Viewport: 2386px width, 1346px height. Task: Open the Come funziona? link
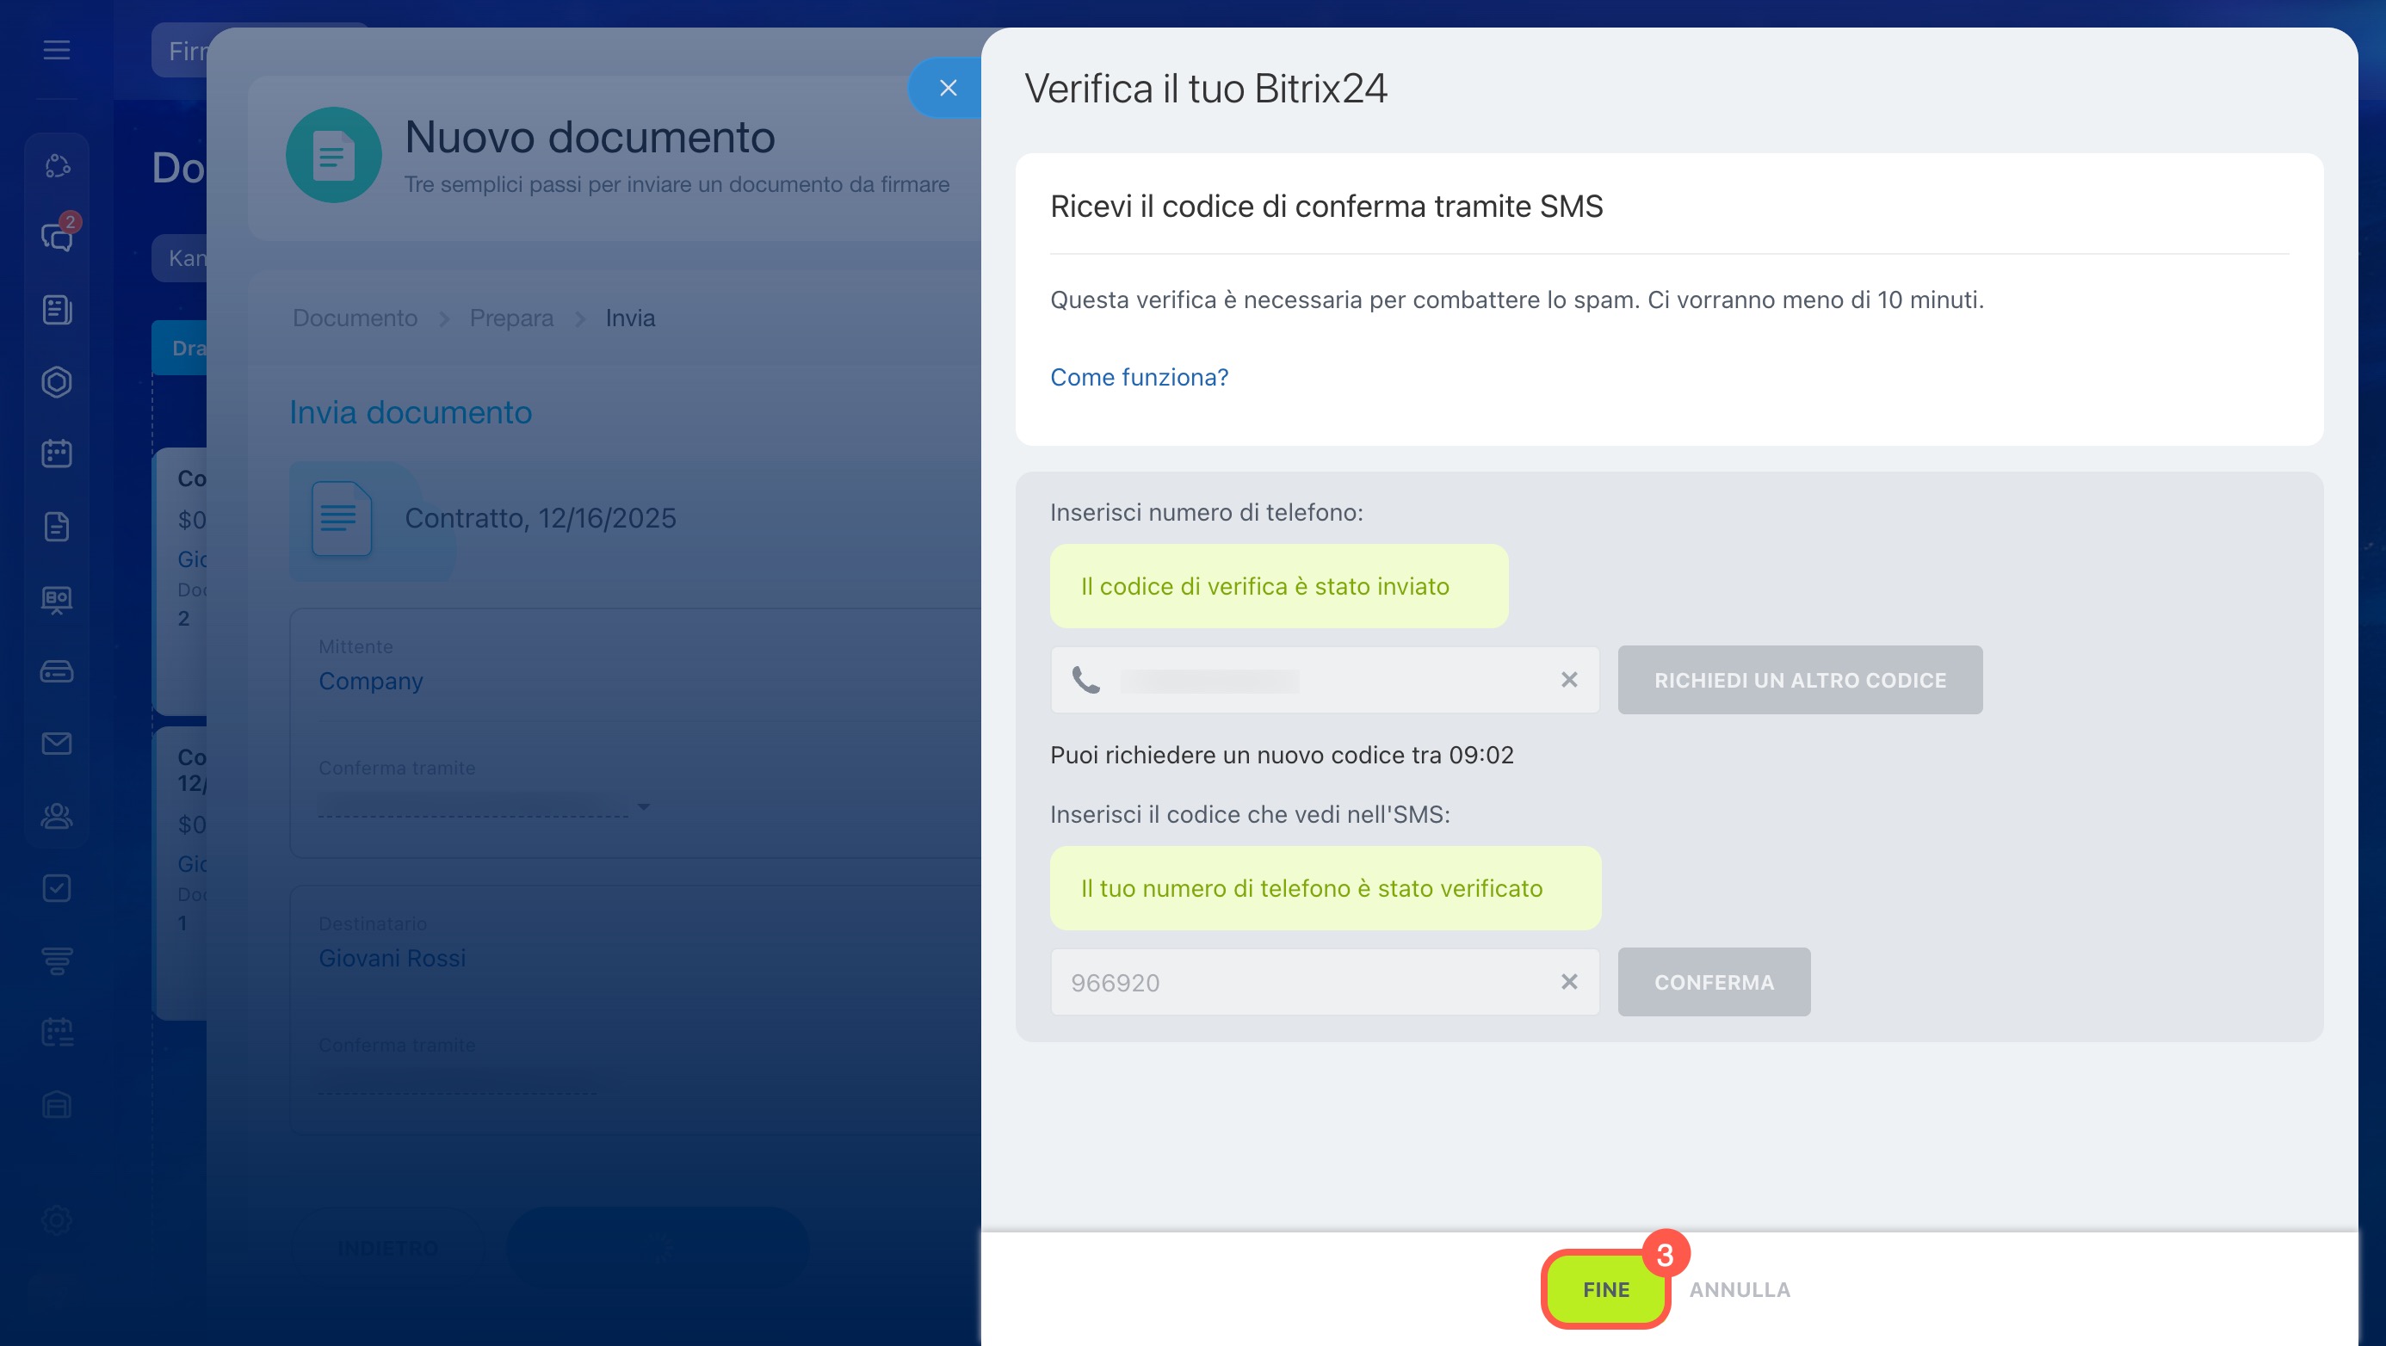[x=1139, y=377]
